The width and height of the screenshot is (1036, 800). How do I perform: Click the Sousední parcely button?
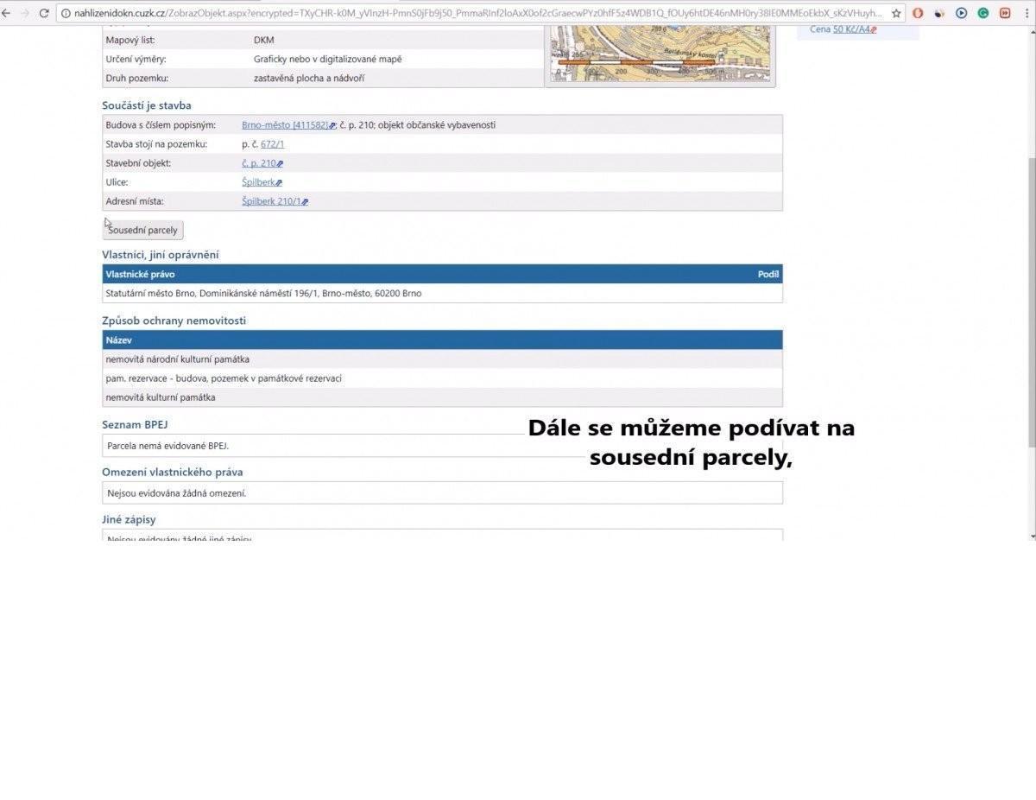(x=143, y=231)
